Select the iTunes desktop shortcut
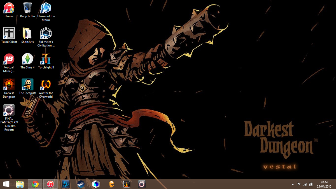Image resolution: width=336 pixels, height=189 pixels. coord(9,10)
